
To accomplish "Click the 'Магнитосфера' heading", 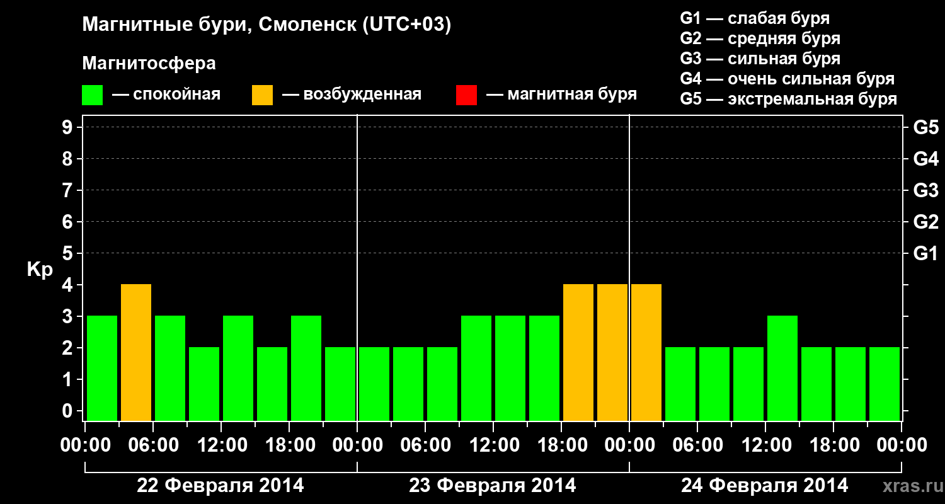I will click(x=149, y=64).
